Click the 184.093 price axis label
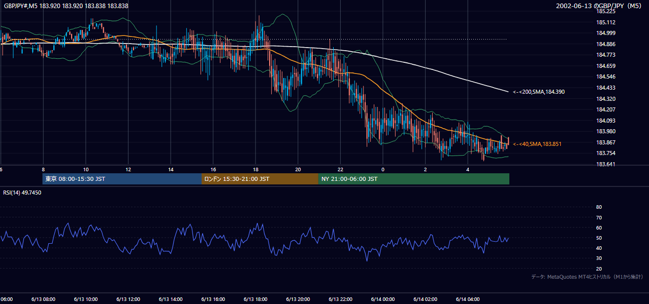This screenshot has height=304, width=649. click(x=606, y=121)
